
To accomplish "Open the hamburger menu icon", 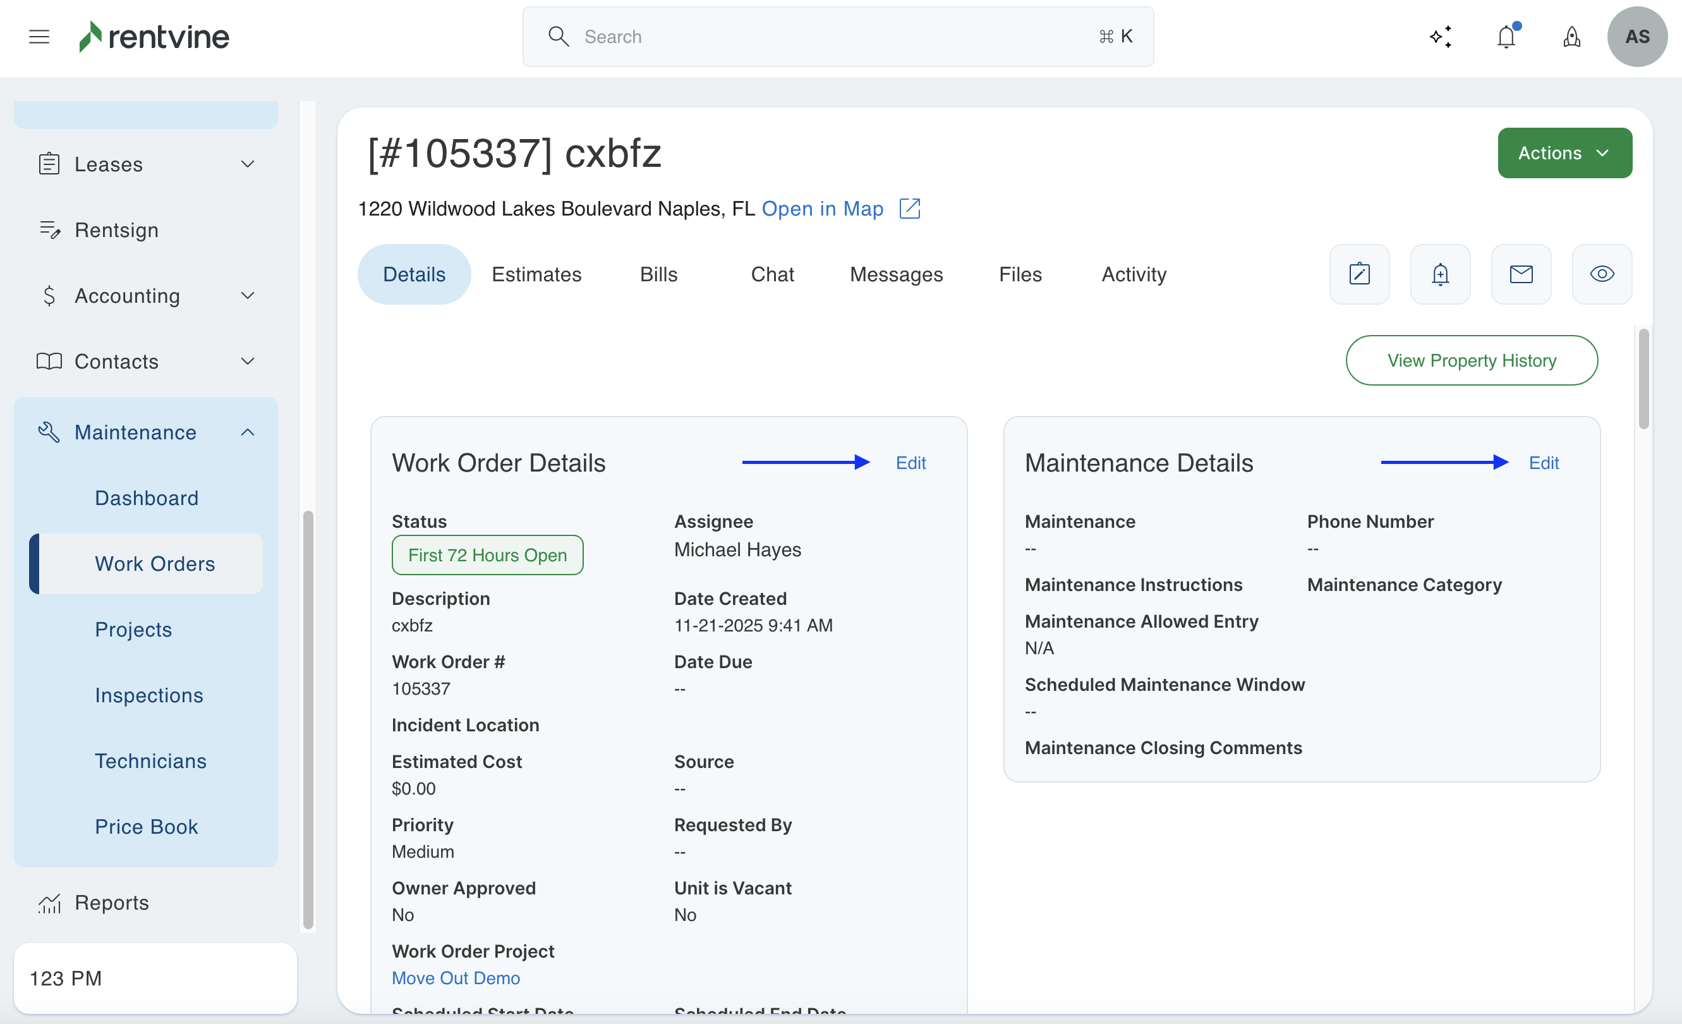I will pos(39,37).
